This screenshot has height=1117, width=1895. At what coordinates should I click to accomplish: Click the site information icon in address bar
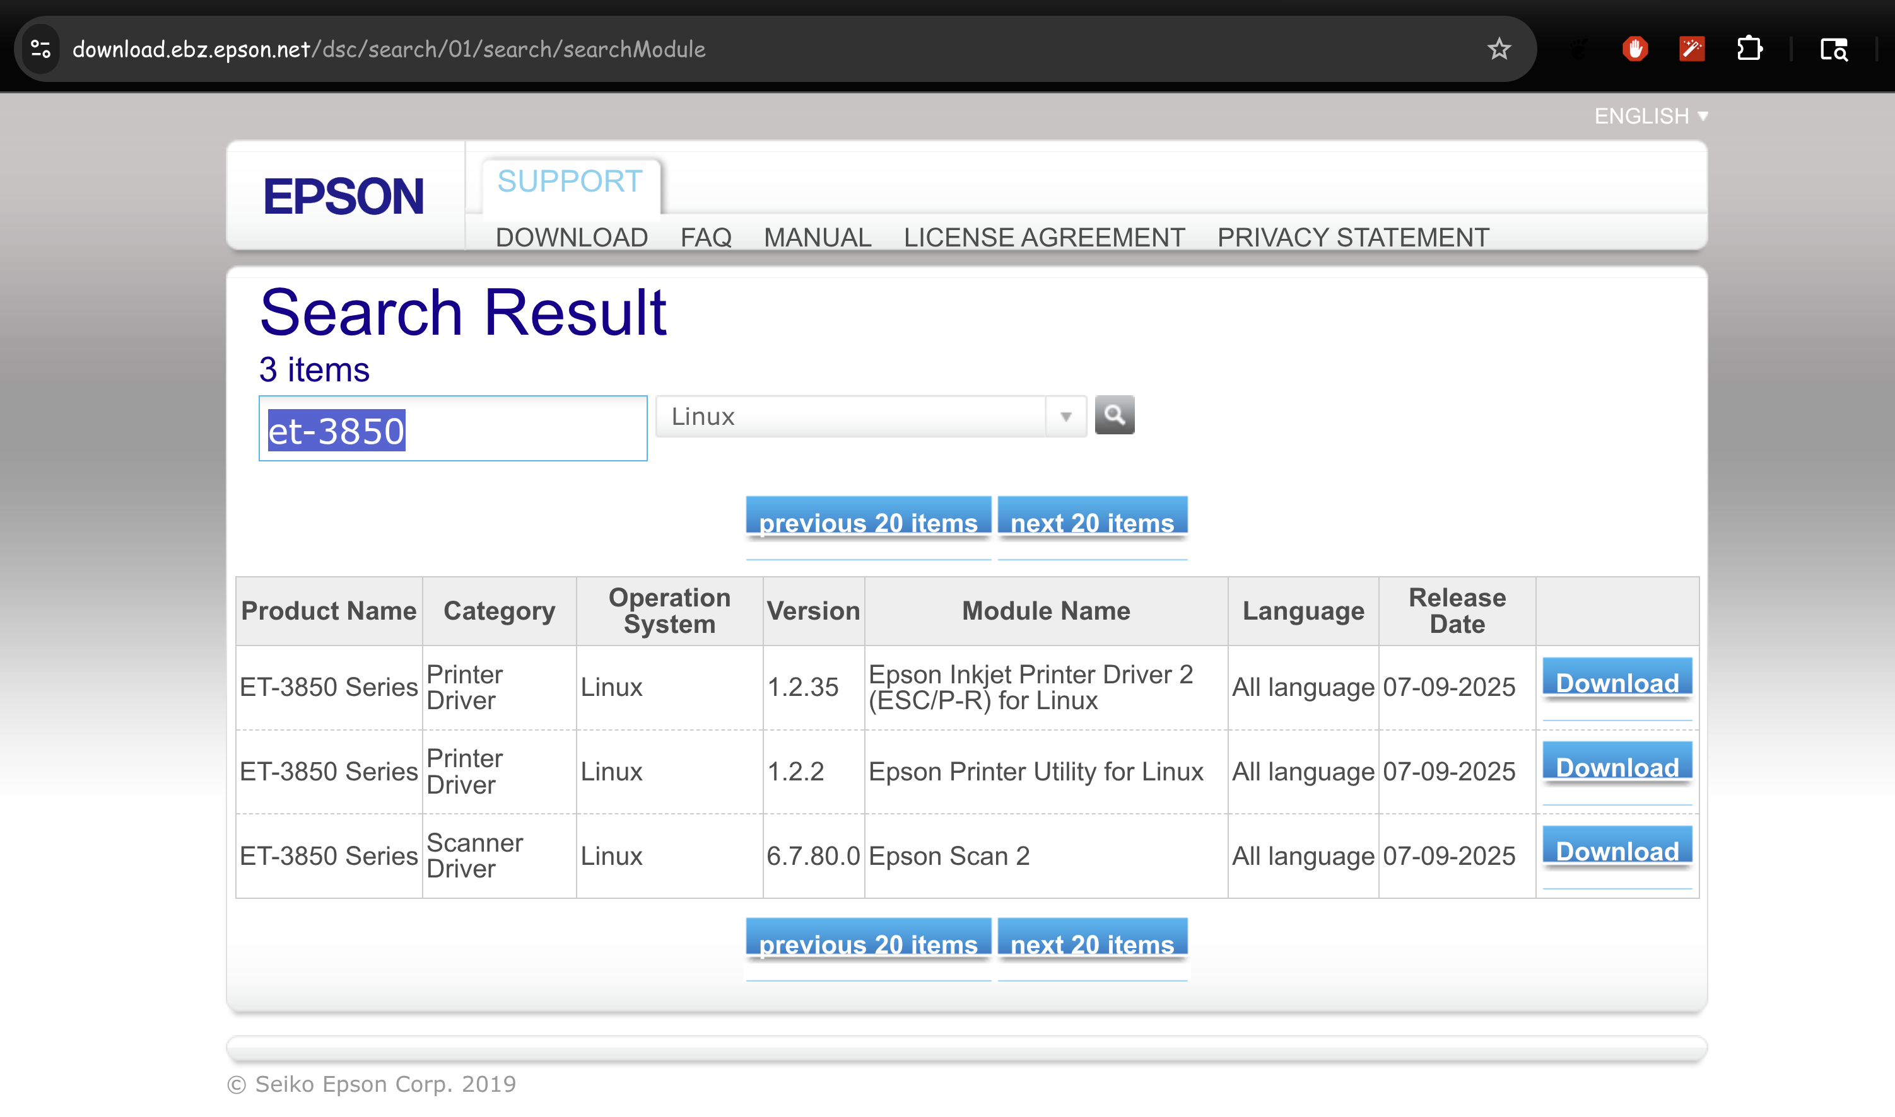coord(40,49)
